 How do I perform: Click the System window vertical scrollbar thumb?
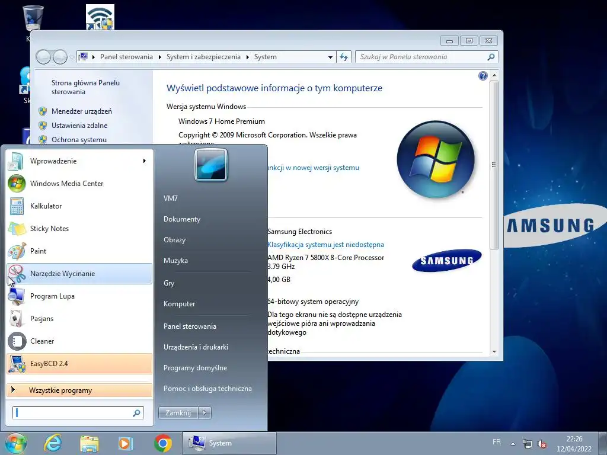pos(494,165)
